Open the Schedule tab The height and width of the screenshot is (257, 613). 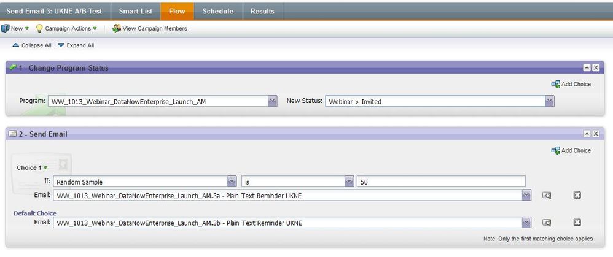[218, 11]
